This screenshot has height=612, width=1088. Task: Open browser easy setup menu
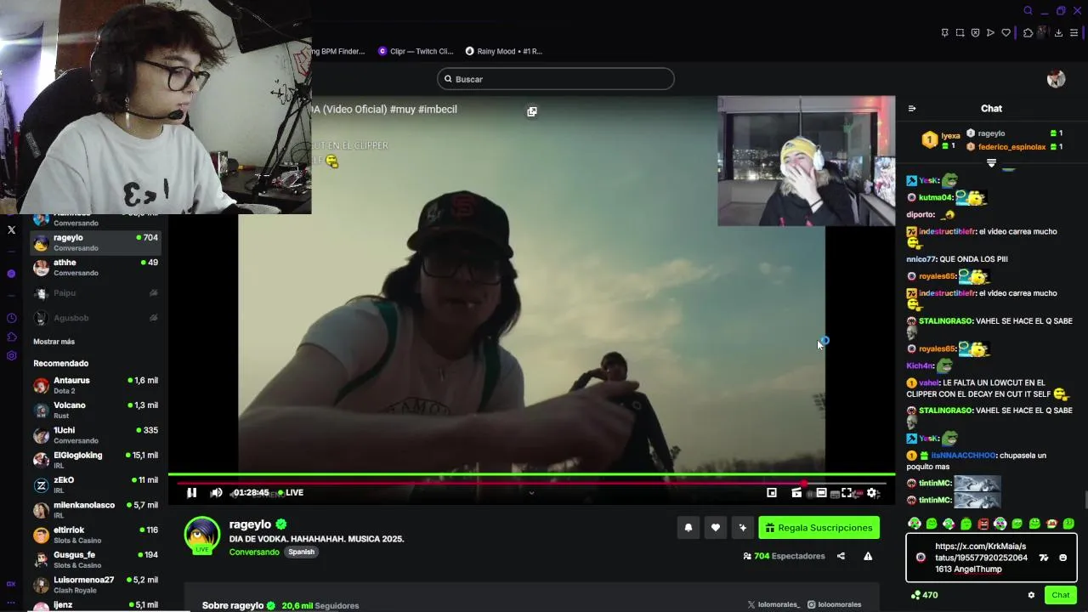point(1074,33)
